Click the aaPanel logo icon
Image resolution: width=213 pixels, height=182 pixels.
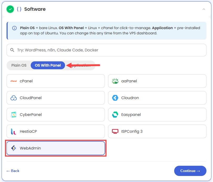point(115,81)
